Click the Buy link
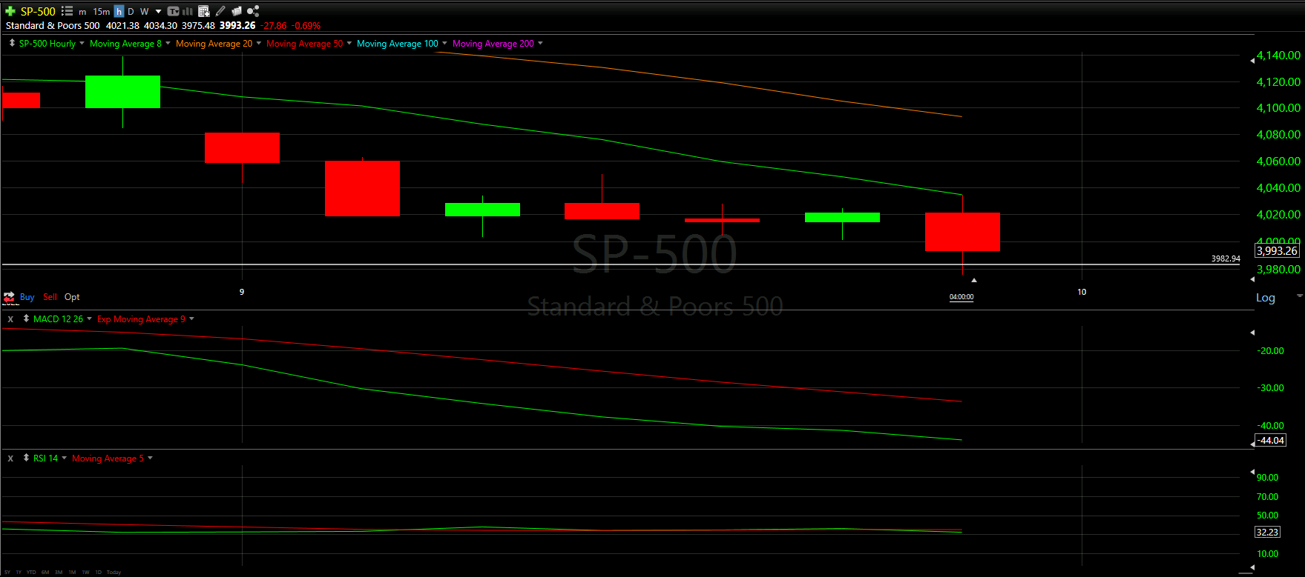 [27, 297]
